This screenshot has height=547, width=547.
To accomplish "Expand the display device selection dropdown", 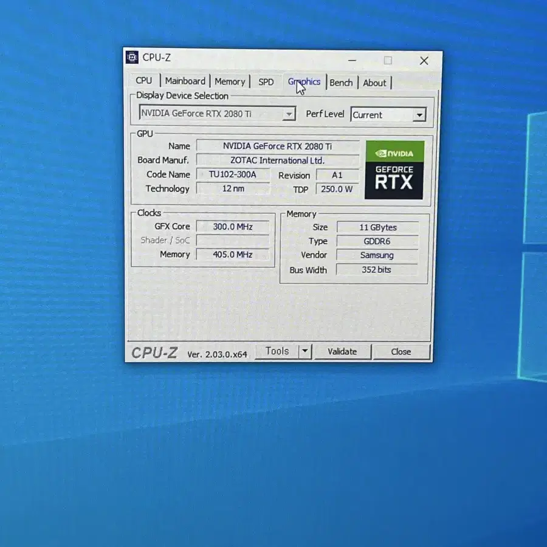I will (x=289, y=114).
